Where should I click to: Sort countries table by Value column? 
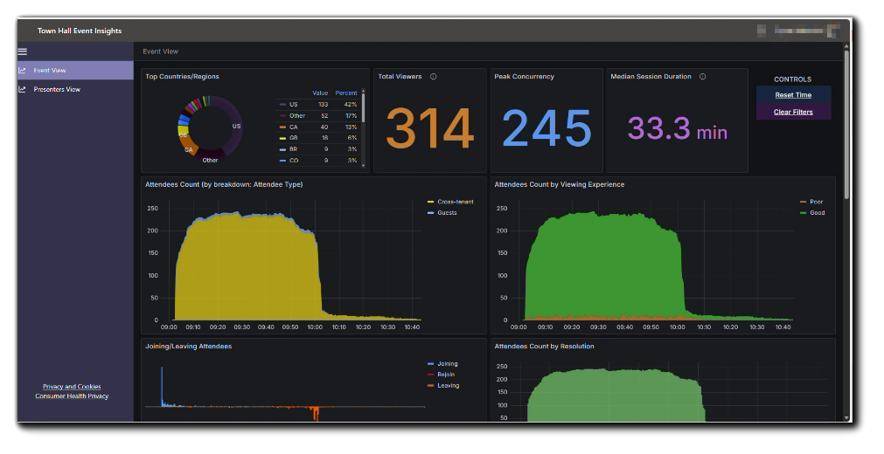point(320,93)
